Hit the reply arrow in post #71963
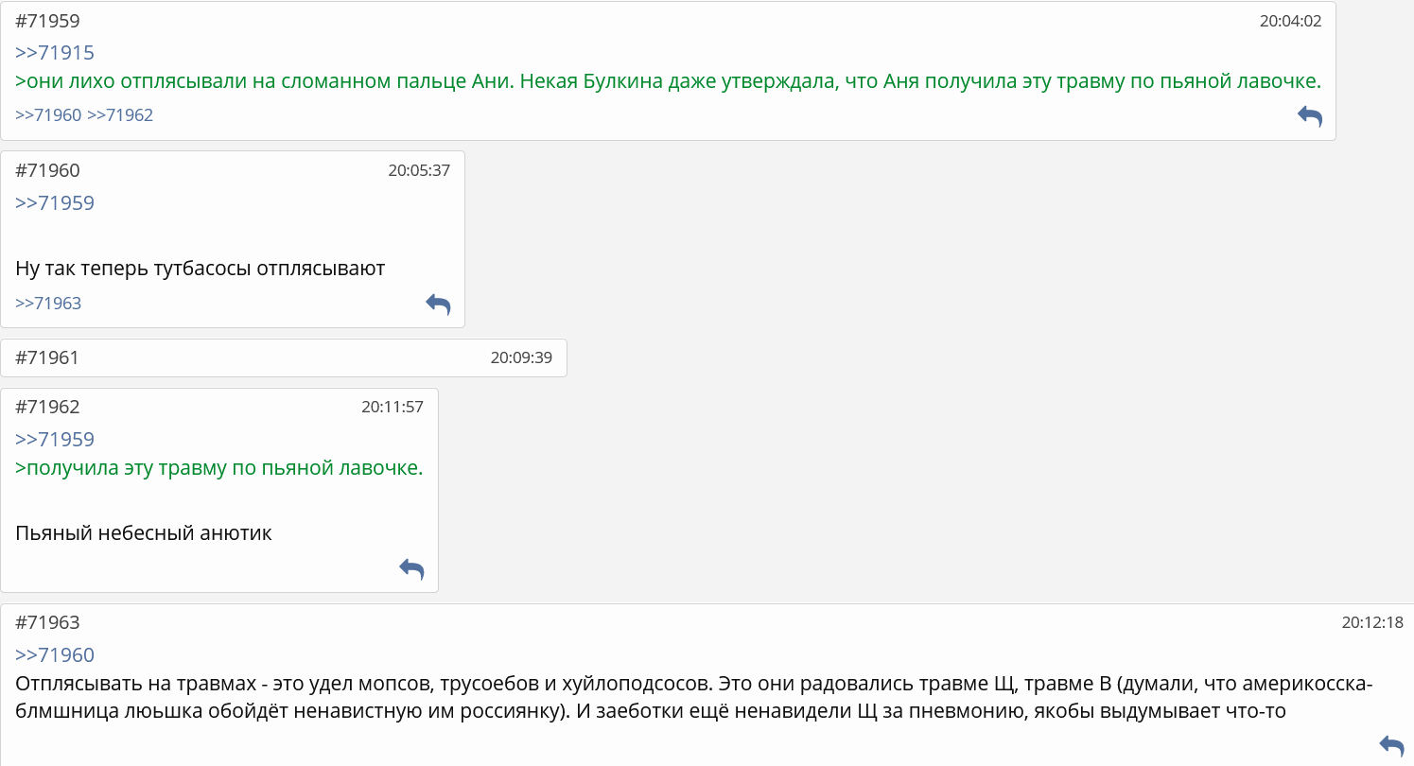This screenshot has height=766, width=1414. coord(1391,744)
